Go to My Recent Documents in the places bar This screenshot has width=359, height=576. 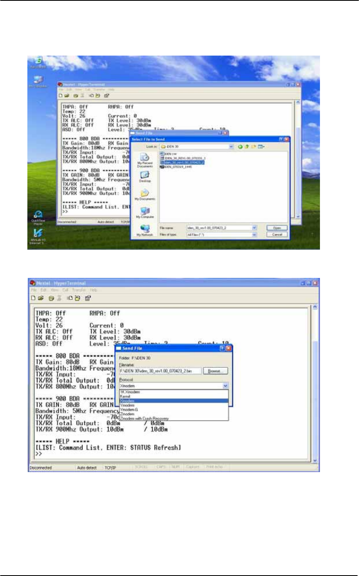click(x=145, y=160)
